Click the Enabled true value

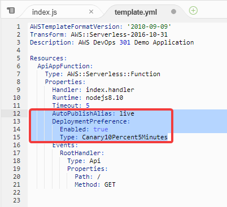tap(101, 129)
